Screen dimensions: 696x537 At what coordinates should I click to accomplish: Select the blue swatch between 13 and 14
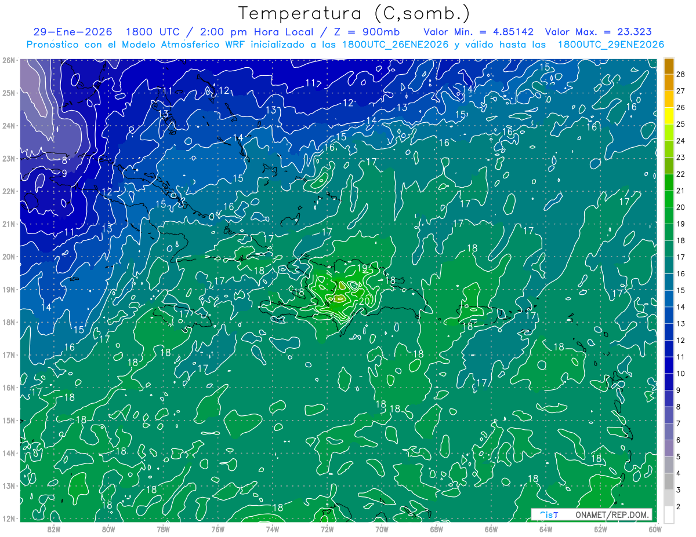click(x=669, y=315)
